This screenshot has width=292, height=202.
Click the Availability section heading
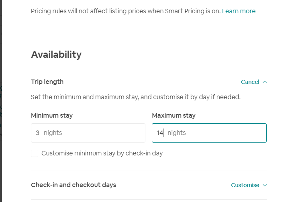pyautogui.click(x=56, y=55)
